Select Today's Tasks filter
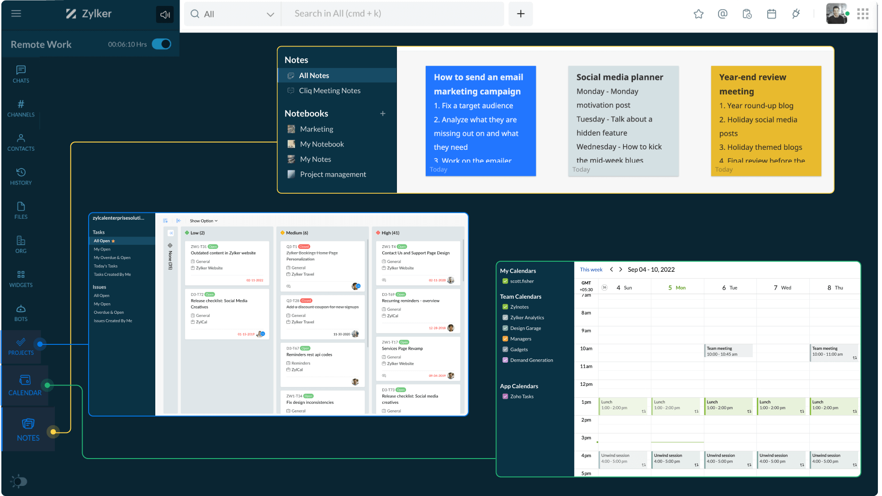Image resolution: width=882 pixels, height=496 pixels. coord(106,266)
